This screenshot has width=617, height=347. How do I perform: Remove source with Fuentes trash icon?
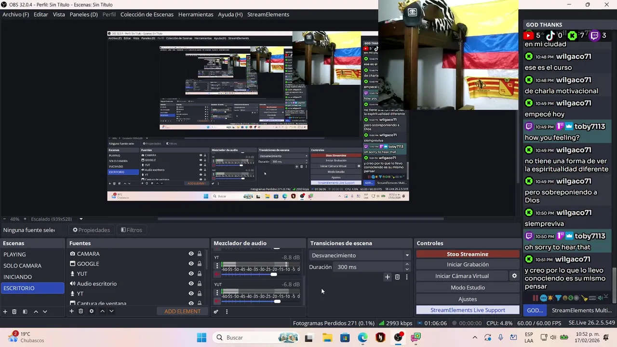(81, 311)
